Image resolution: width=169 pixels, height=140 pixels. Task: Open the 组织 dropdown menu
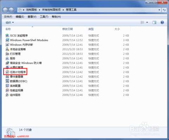click(x=10, y=23)
